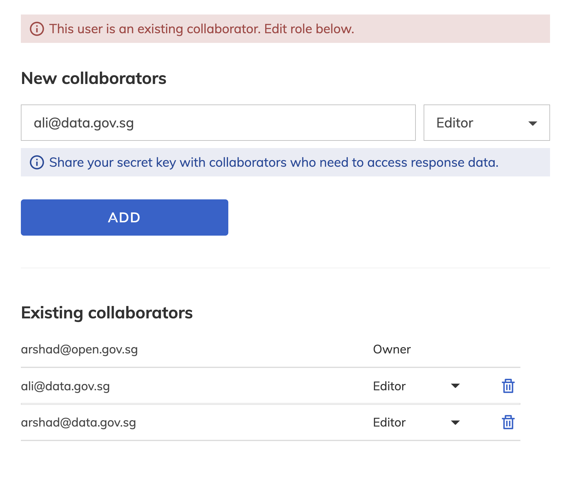Click the info icon beside the secret key message
This screenshot has height=493, width=583.
37,162
